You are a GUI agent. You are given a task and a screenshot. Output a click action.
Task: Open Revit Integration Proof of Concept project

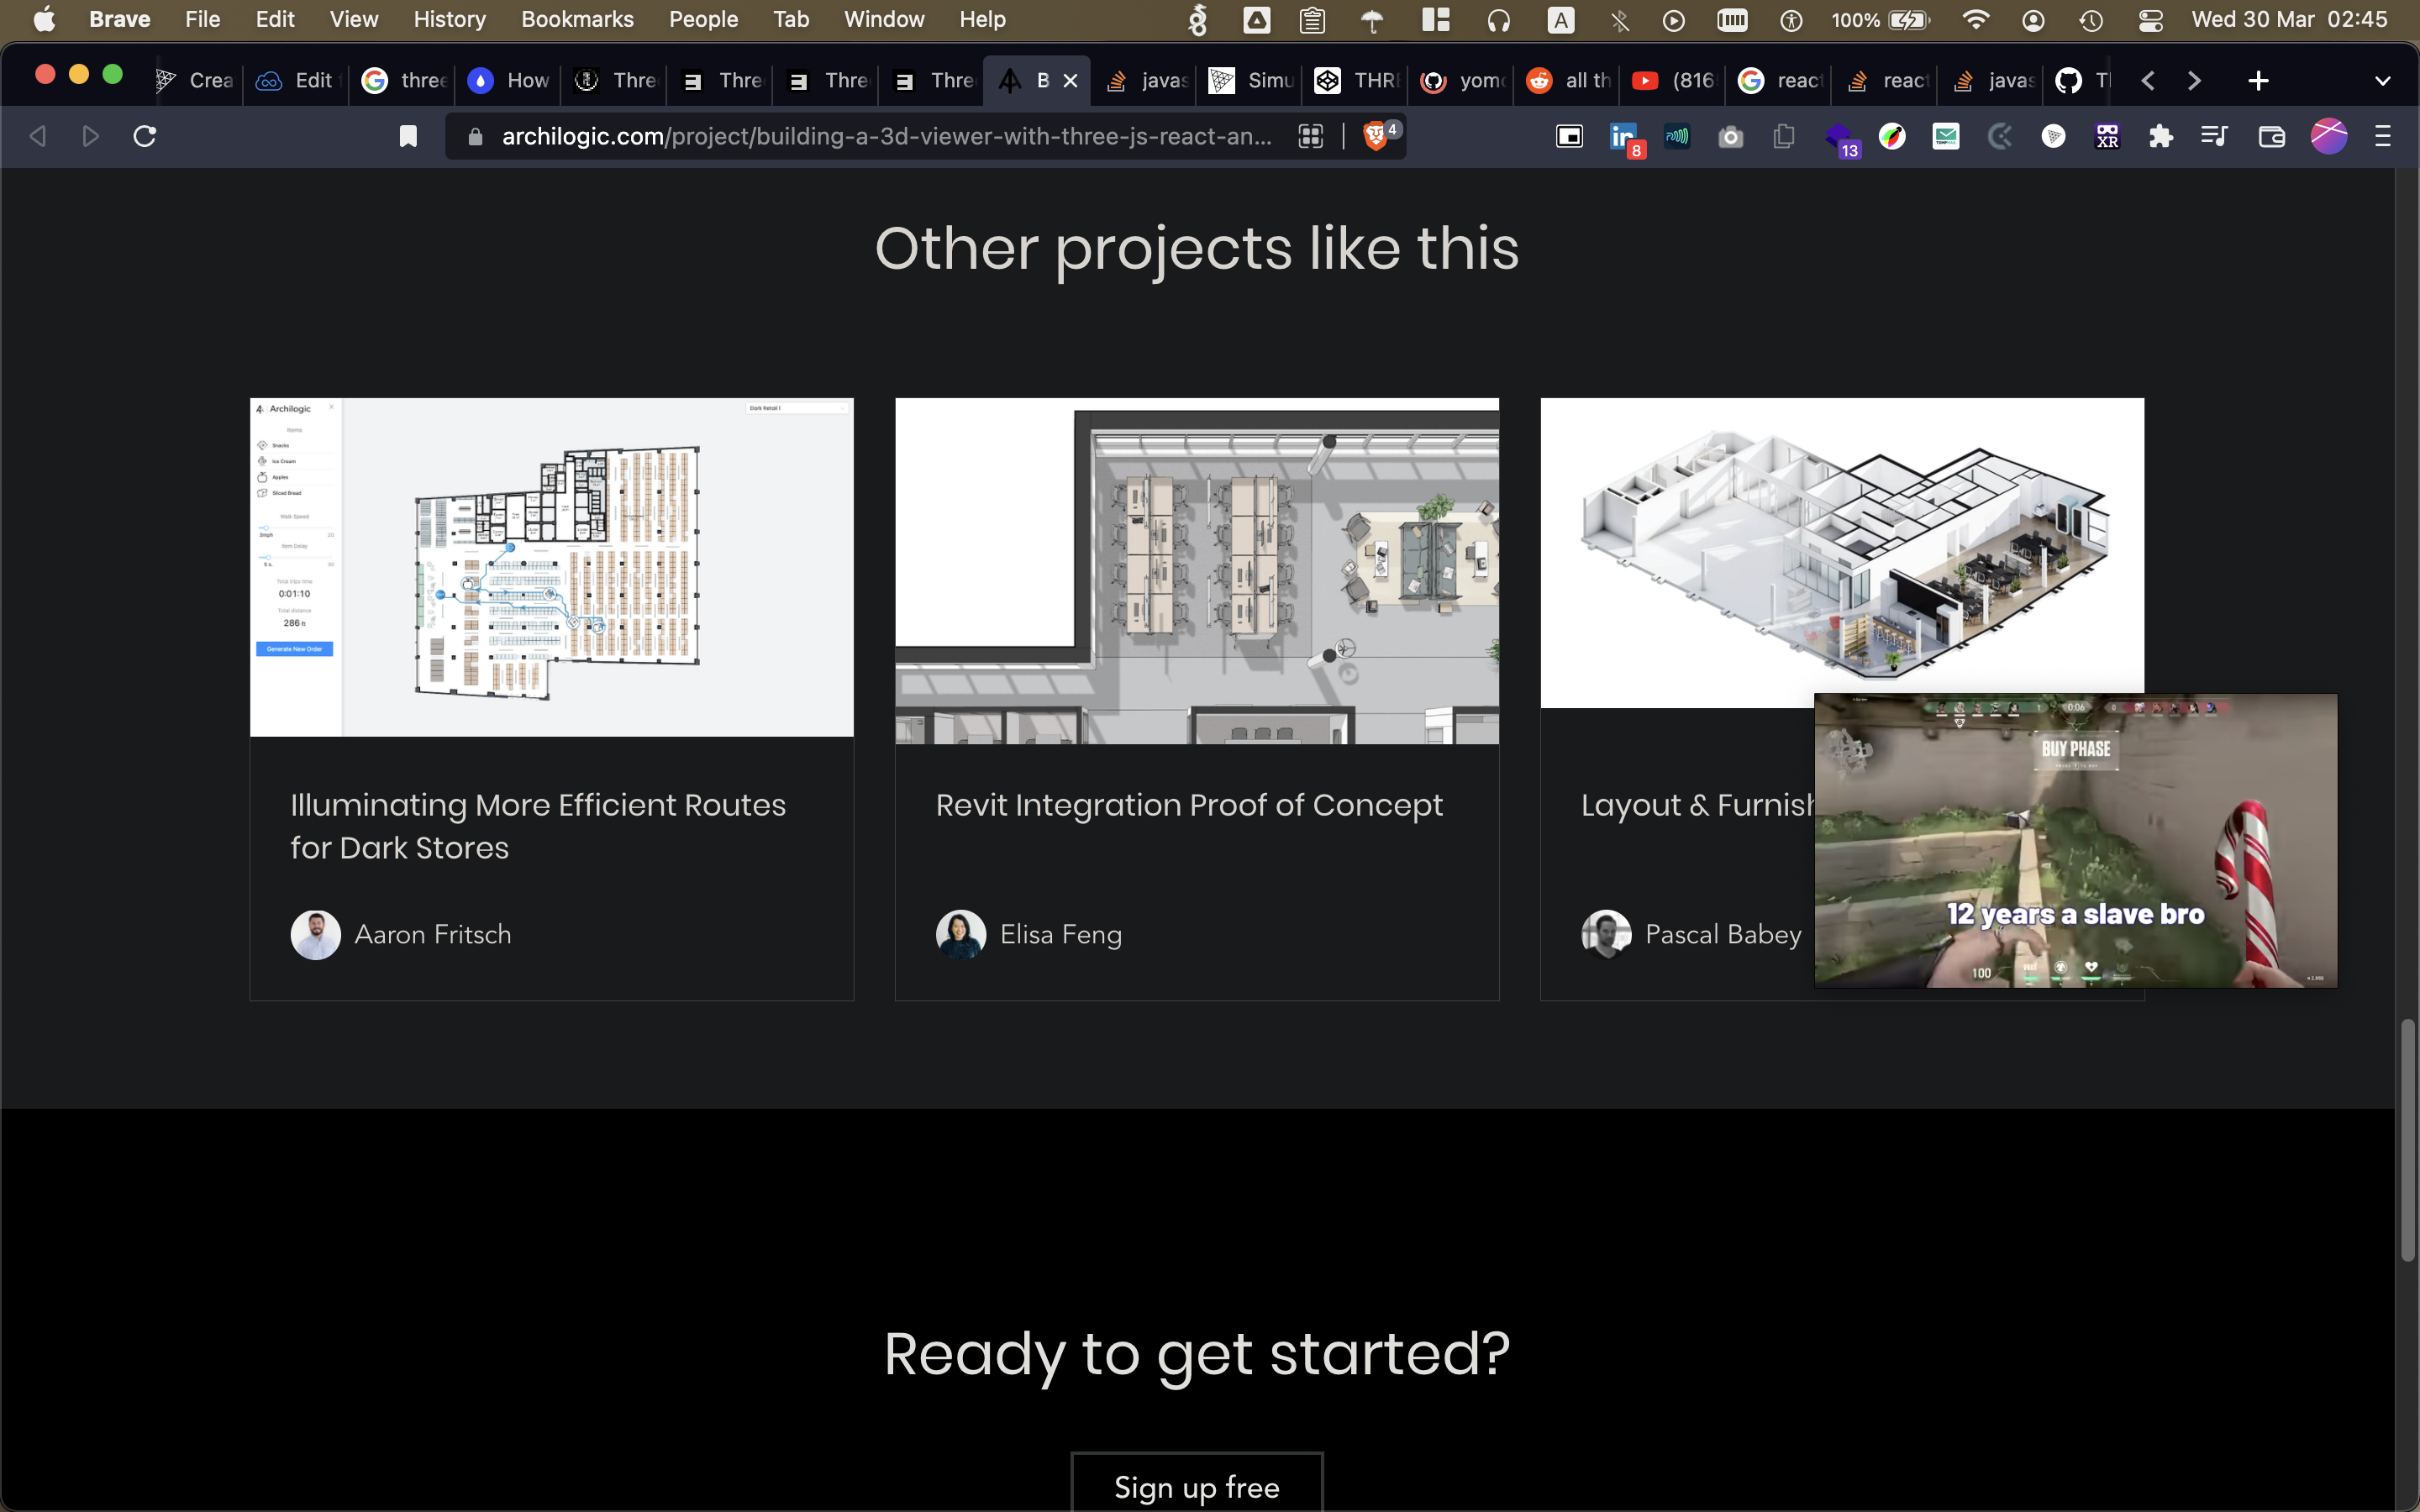[x=1188, y=805]
